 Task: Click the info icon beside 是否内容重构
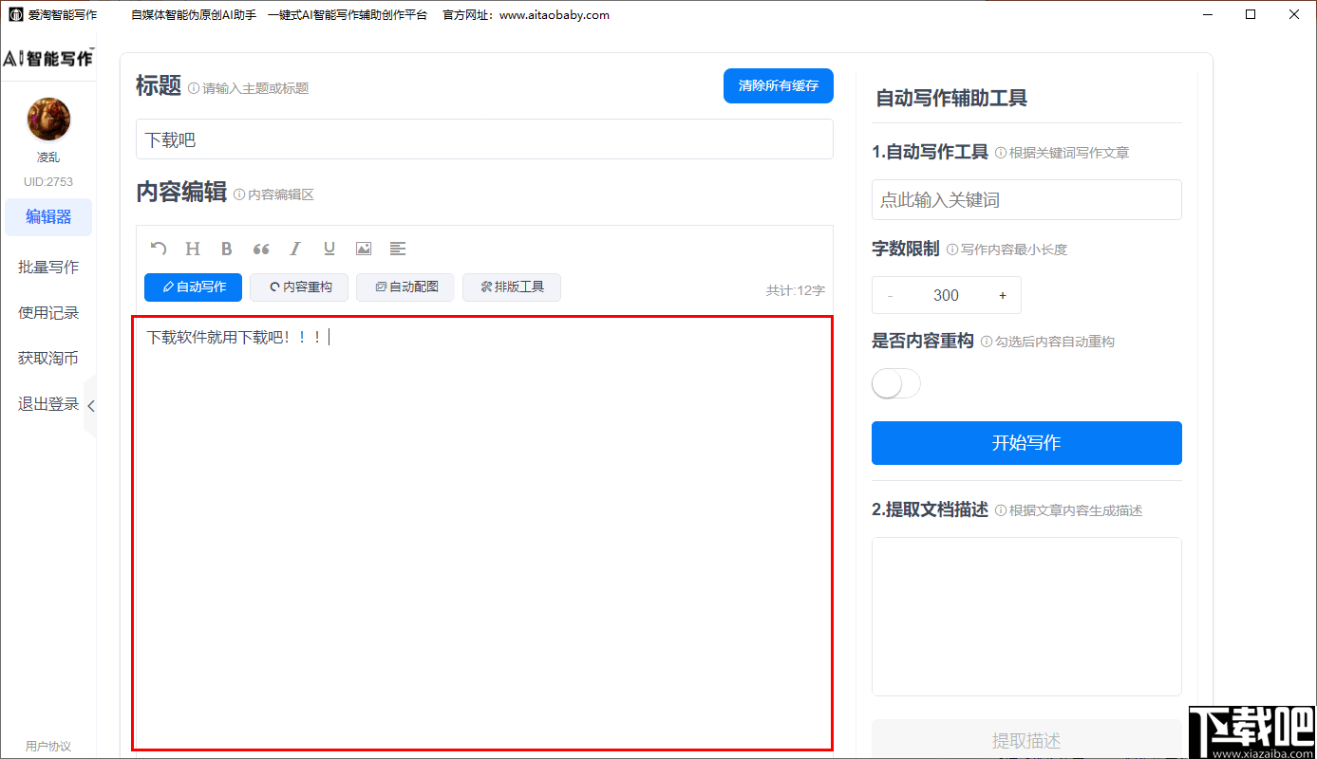tap(987, 342)
